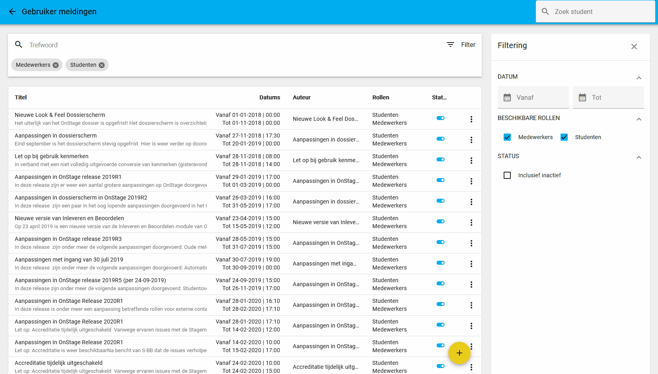Open menu for OnStage release 2019R5 row

pyautogui.click(x=471, y=285)
